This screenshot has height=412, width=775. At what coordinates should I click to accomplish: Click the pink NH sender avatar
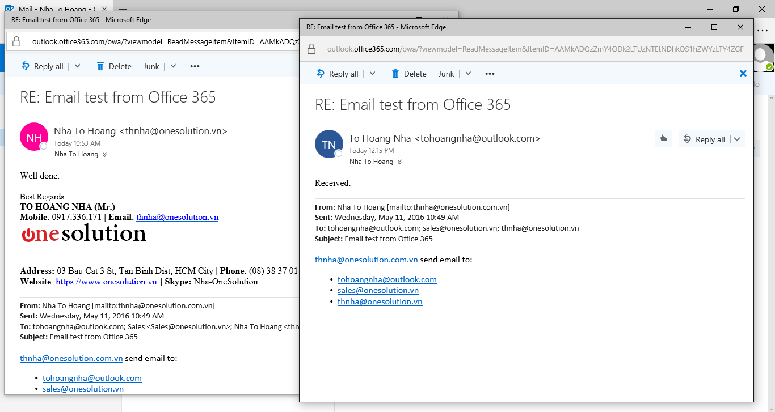pos(33,137)
